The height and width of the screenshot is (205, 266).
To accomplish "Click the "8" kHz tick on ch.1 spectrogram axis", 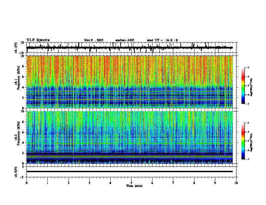I will [x=24, y=66].
